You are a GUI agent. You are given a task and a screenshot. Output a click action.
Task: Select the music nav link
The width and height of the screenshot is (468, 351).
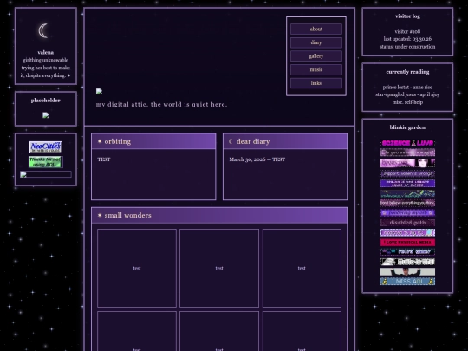coord(316,69)
